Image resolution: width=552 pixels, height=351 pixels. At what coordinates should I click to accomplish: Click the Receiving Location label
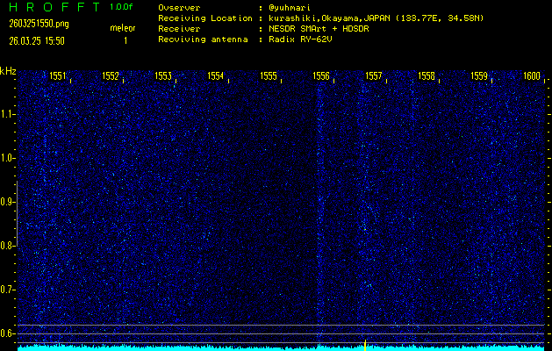point(205,18)
